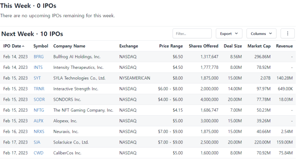Sort table by Exchange header
The image size is (302, 163).
[x=129, y=46]
